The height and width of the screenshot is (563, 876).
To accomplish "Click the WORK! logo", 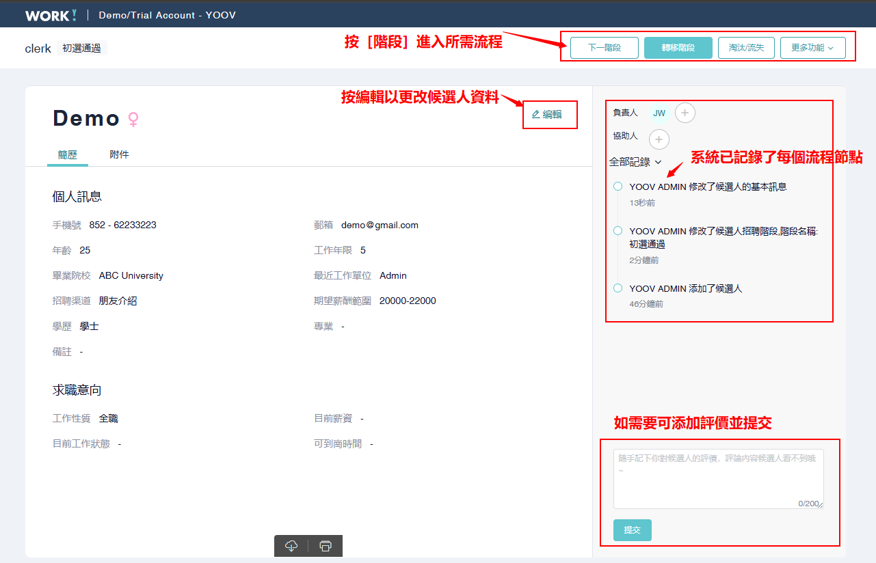I will (51, 15).
